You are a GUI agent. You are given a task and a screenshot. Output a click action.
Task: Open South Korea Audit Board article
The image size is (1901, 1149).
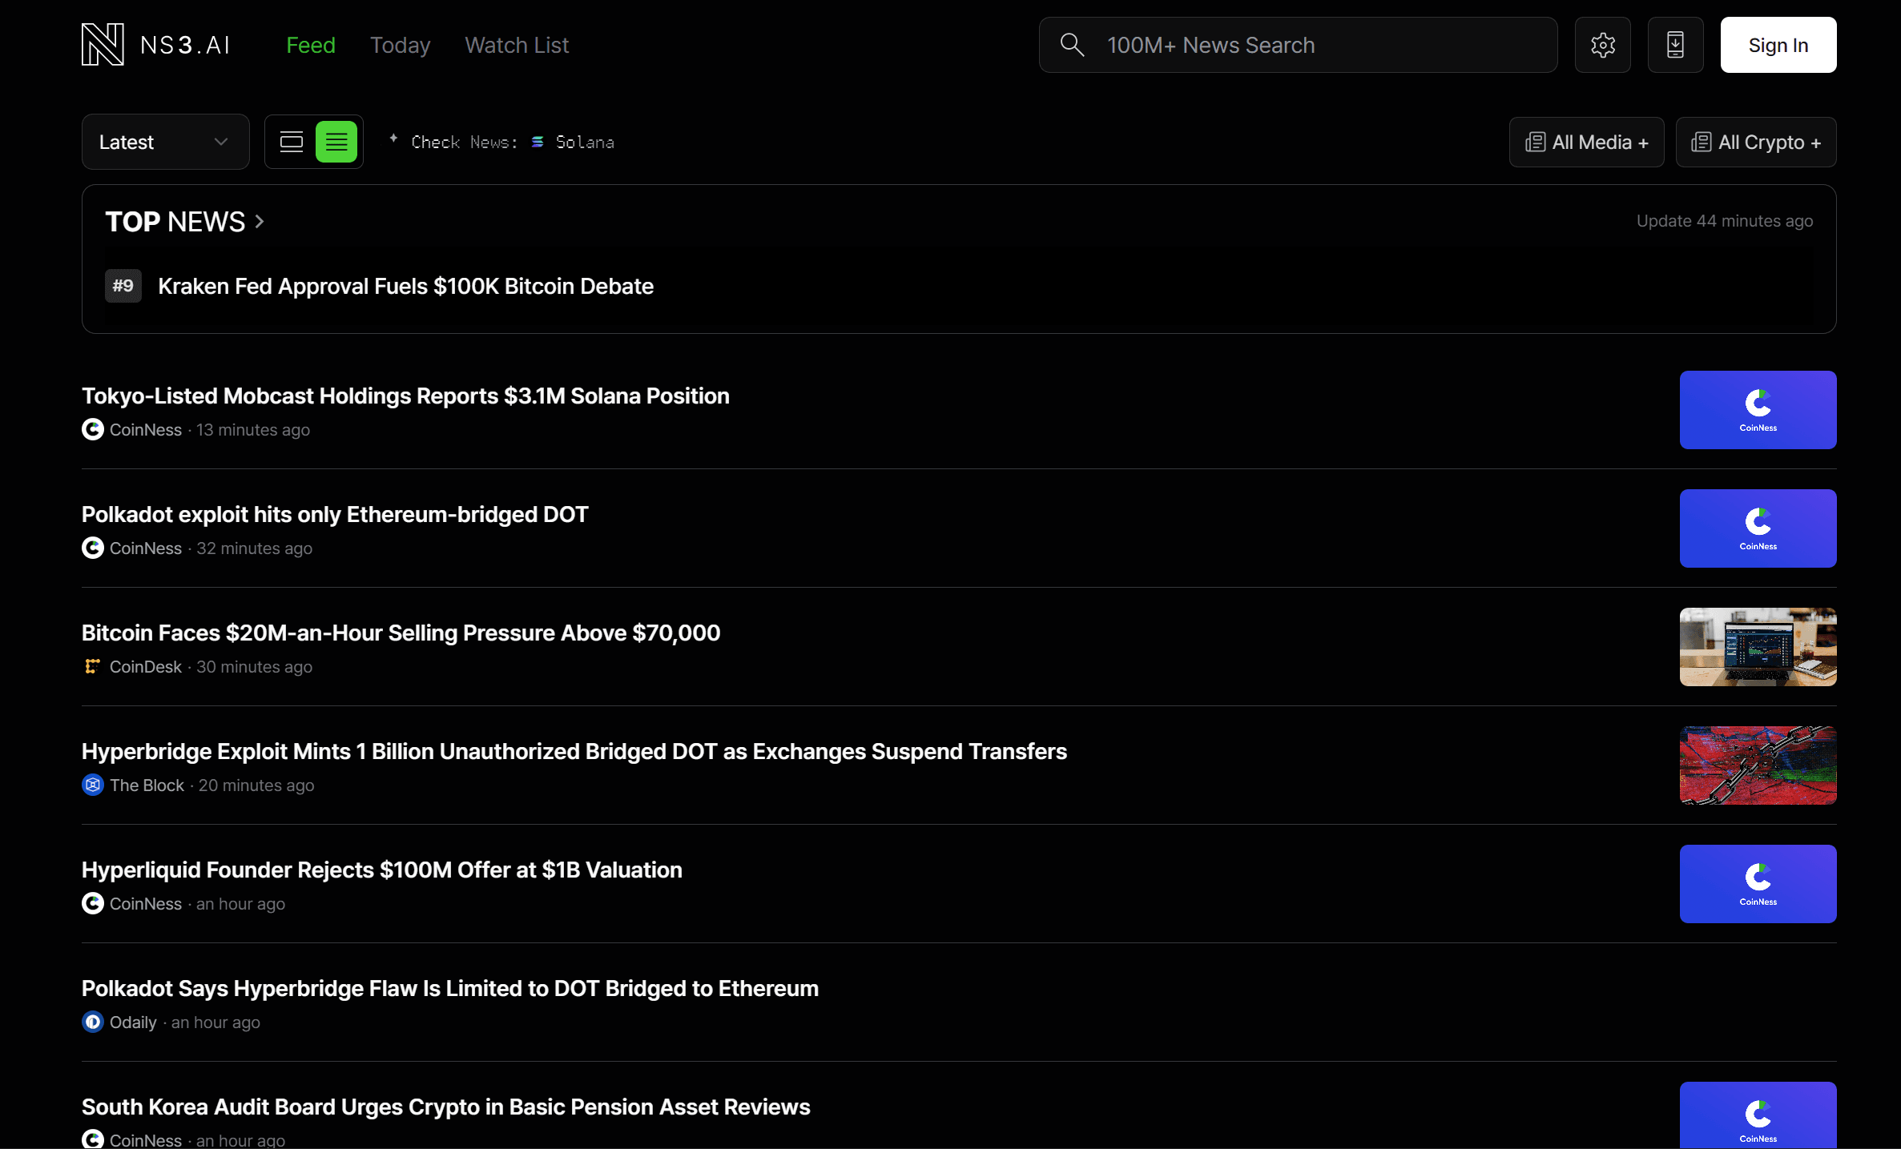coord(446,1107)
